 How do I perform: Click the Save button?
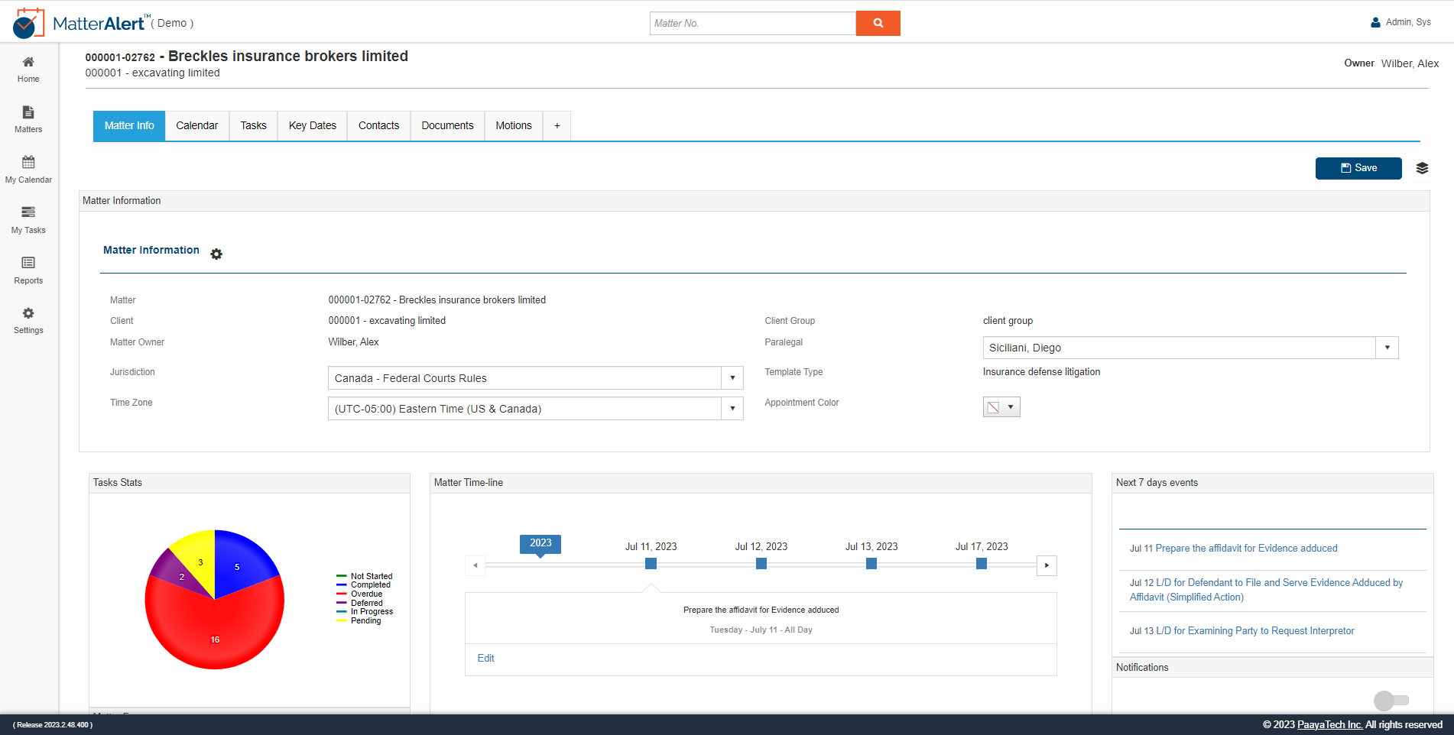coord(1358,168)
